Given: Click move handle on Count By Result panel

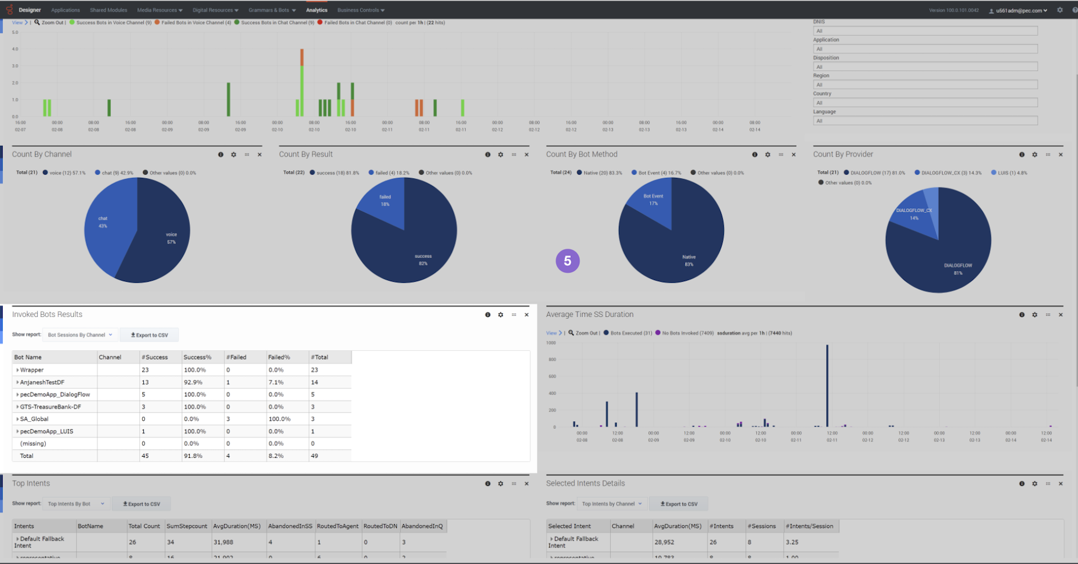Looking at the screenshot, I should tap(514, 155).
